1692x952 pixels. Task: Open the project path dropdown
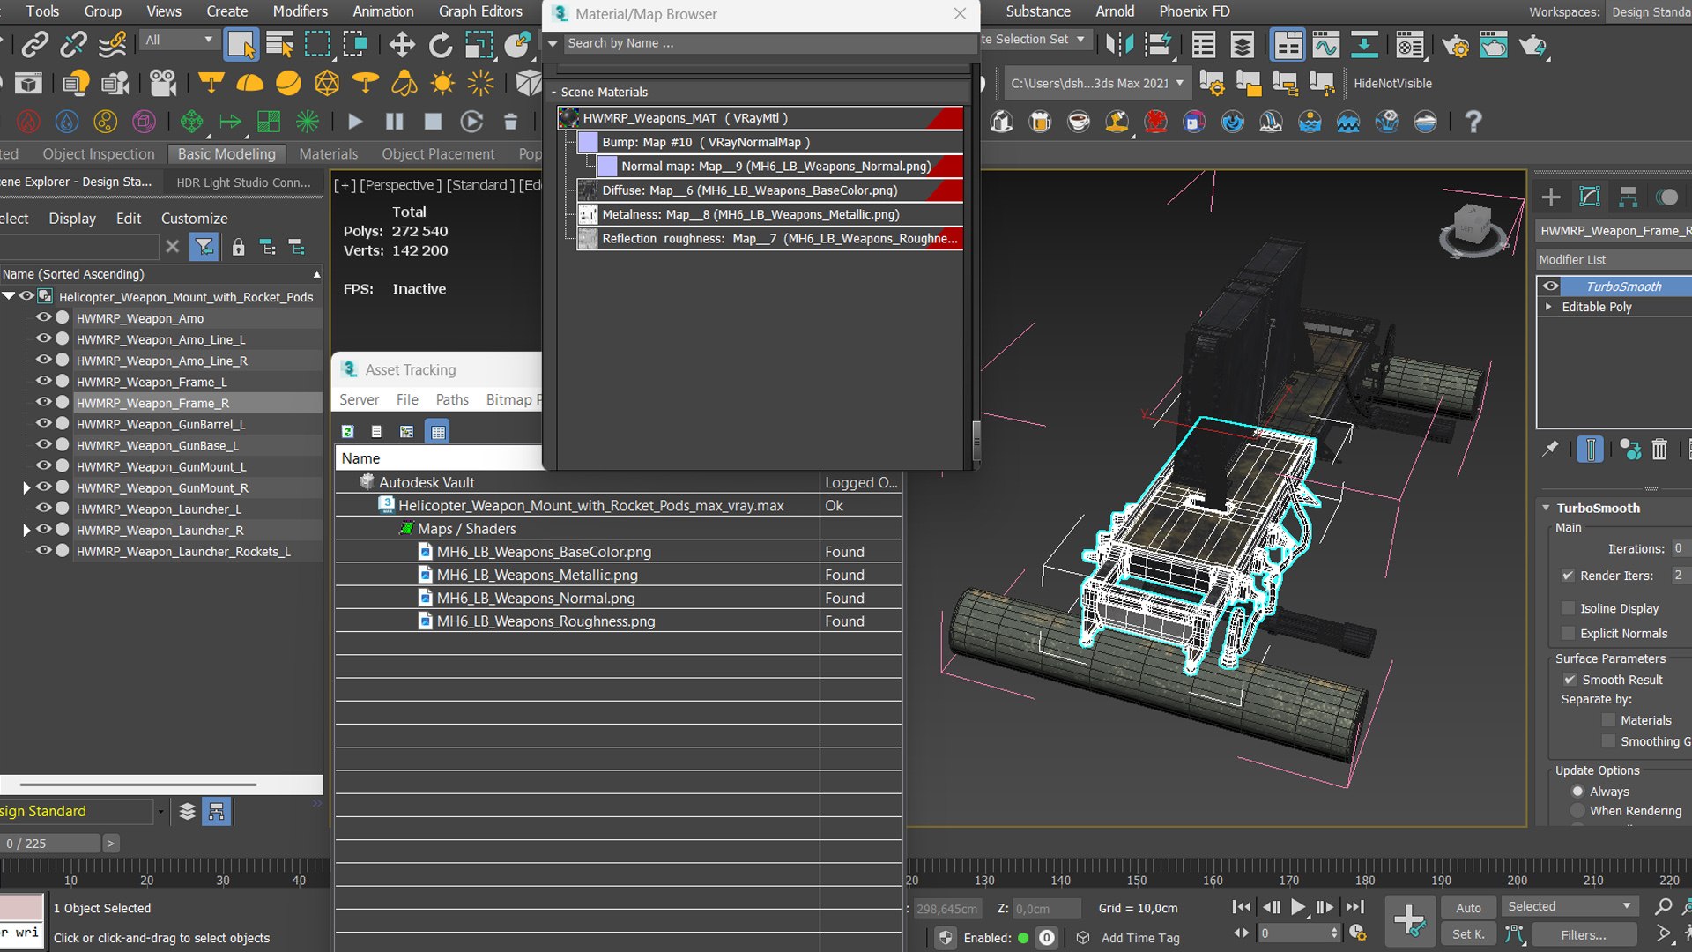click(x=1097, y=83)
